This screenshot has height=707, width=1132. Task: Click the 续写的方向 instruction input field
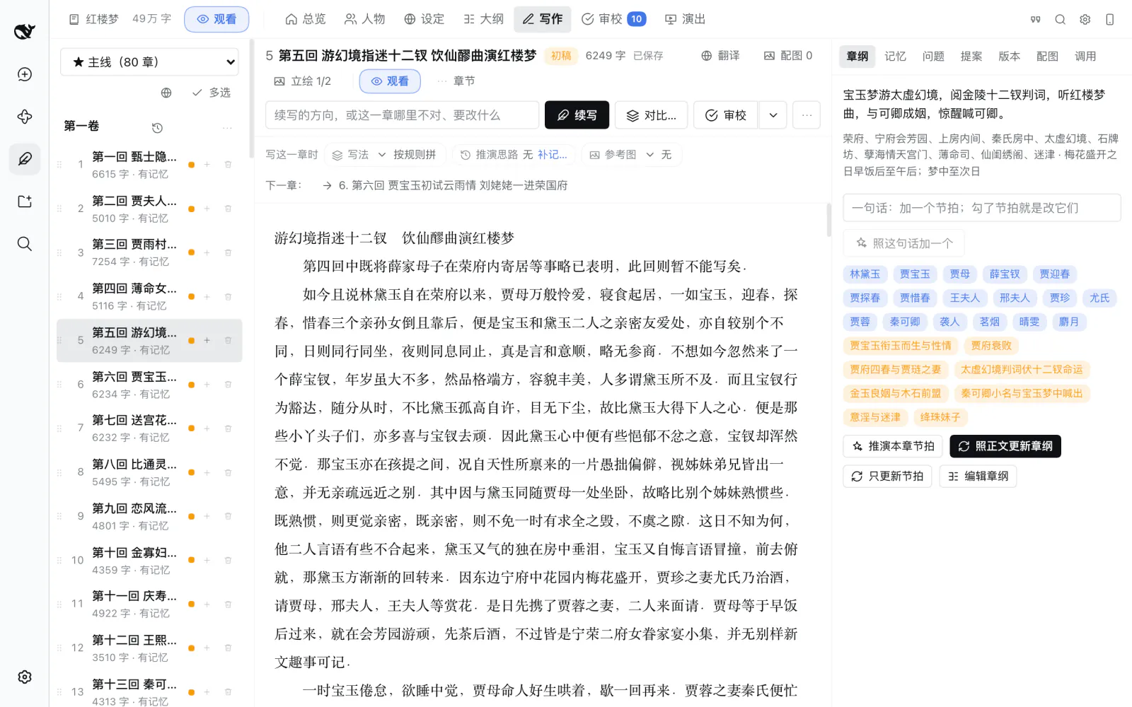pos(402,115)
